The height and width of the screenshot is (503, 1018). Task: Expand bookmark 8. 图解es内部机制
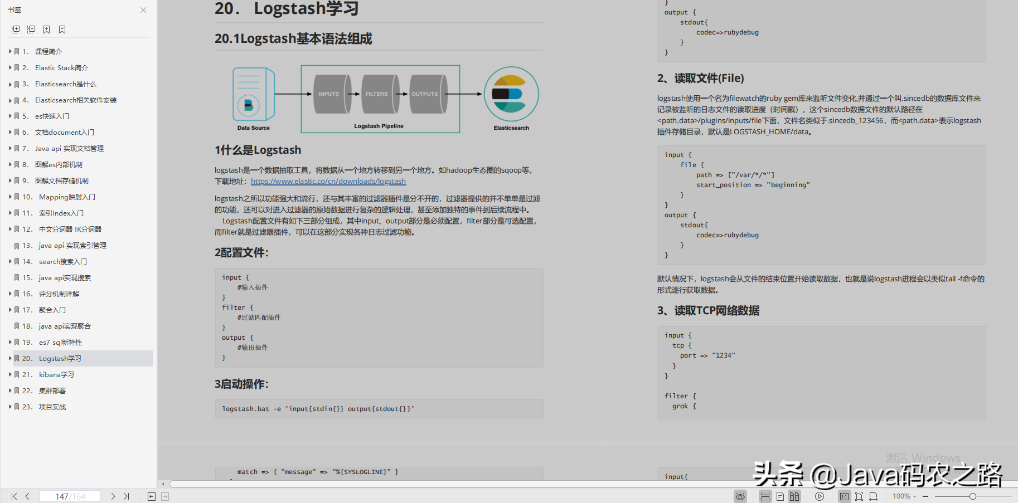click(x=10, y=164)
